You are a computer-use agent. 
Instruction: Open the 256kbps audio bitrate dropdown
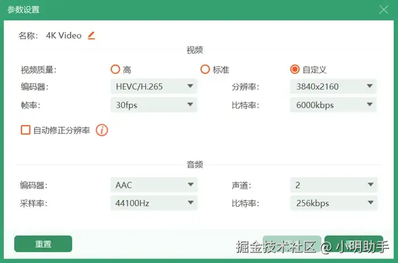(334, 203)
